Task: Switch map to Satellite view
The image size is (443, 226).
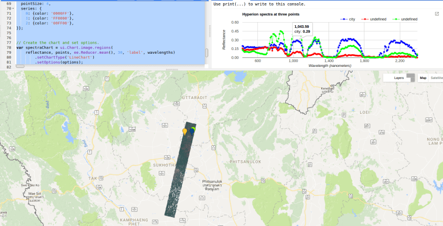Action: 436,77
